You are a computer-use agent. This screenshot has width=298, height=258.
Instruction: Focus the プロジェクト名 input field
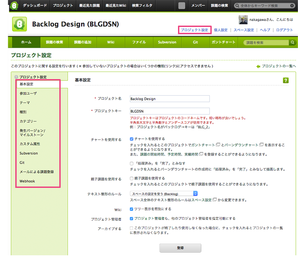[170, 99]
